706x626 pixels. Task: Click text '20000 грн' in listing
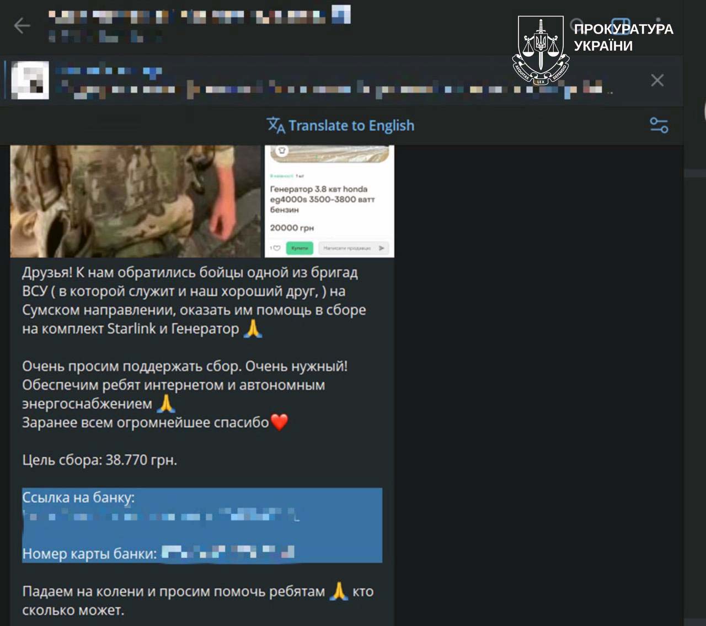(x=292, y=228)
